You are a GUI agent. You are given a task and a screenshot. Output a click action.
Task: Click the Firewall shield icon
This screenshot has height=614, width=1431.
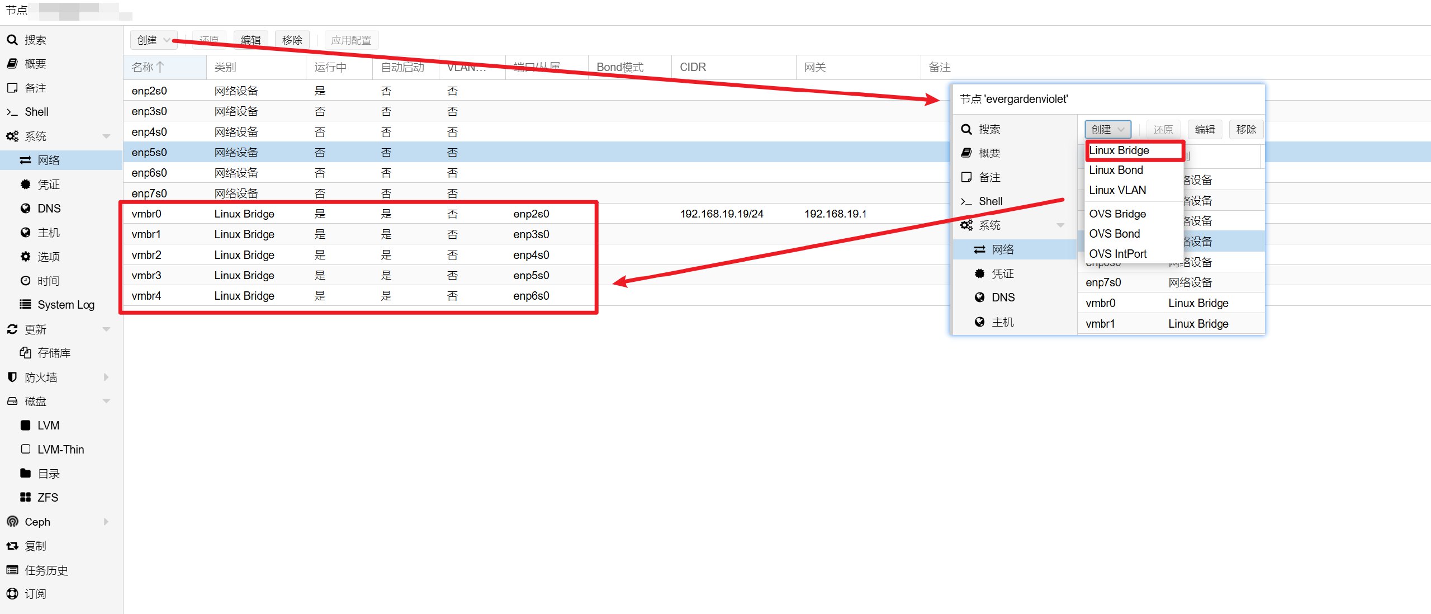point(12,377)
